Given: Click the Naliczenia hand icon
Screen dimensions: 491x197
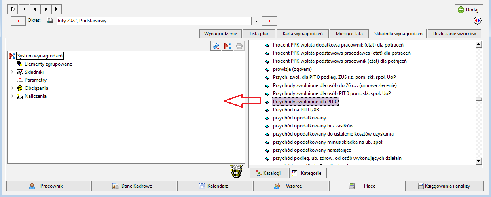Looking at the screenshot, I should [19, 96].
